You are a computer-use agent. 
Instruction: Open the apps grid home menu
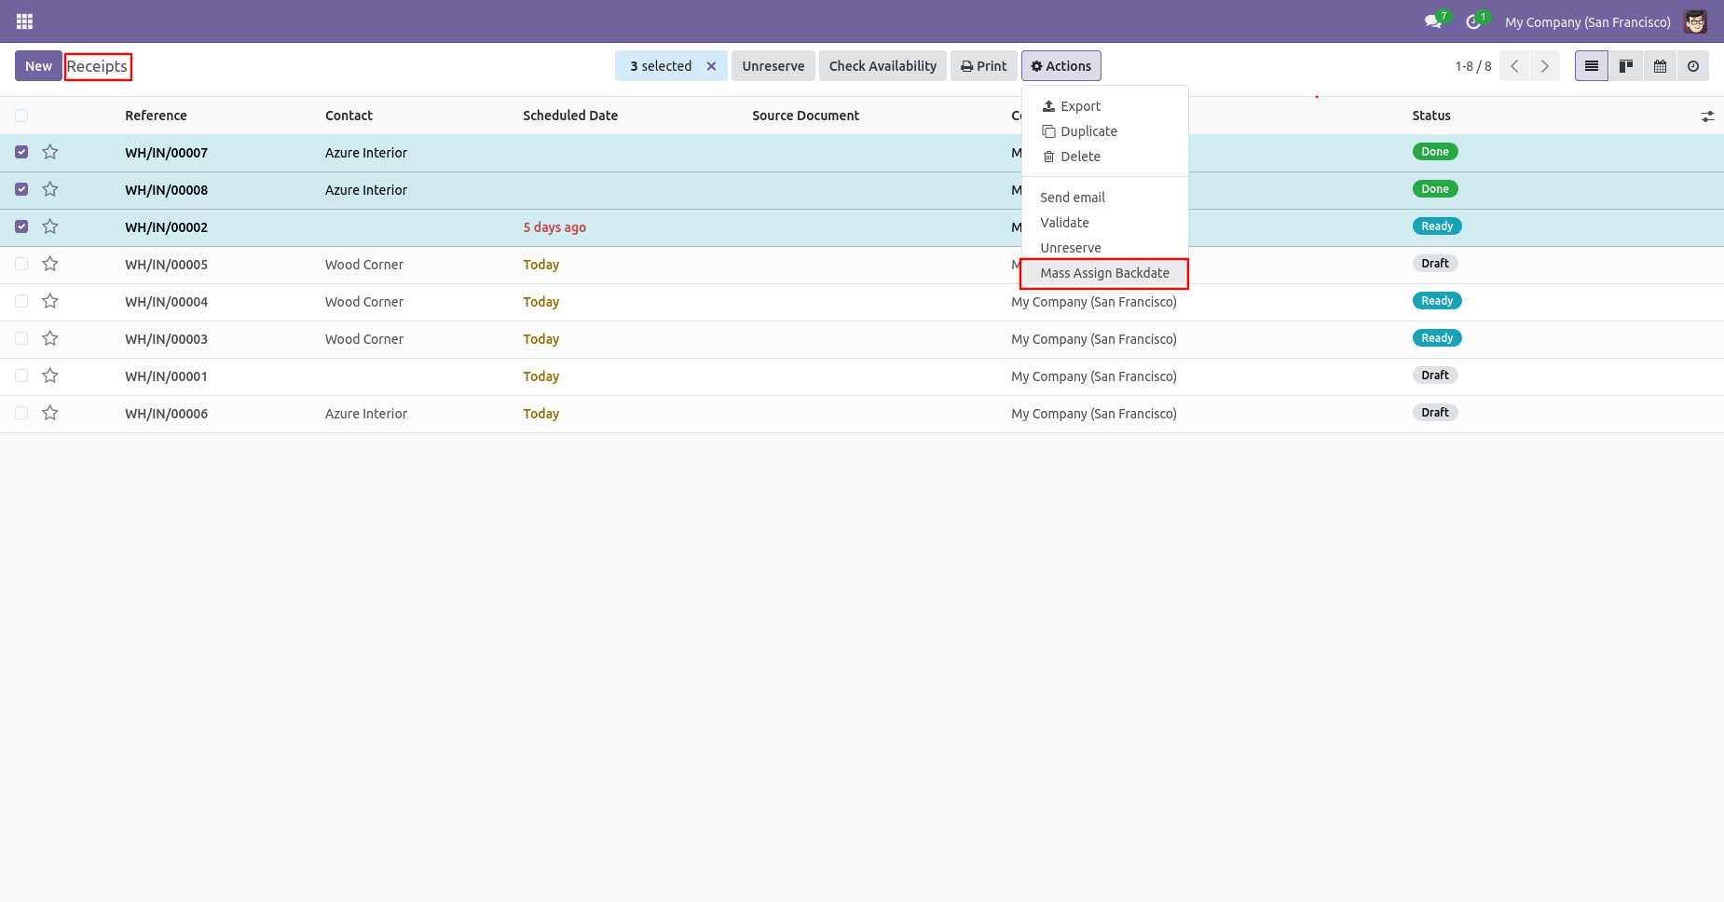point(25,21)
